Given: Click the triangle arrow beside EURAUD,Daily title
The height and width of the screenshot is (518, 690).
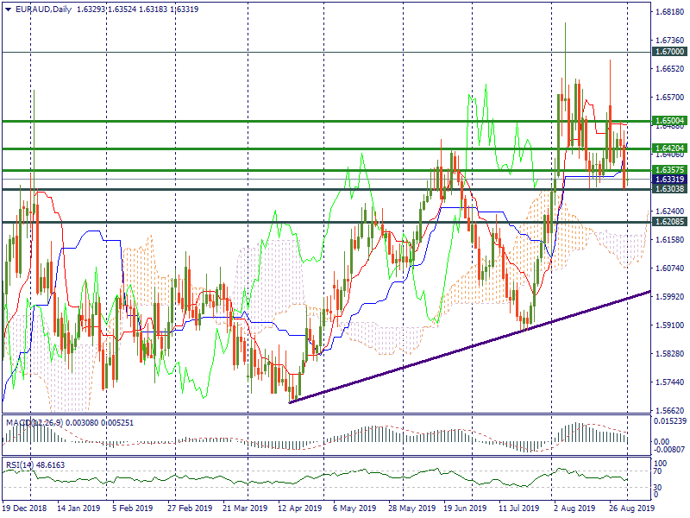Looking at the screenshot, I should (x=8, y=9).
